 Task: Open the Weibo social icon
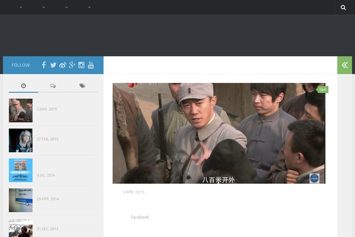click(x=63, y=65)
